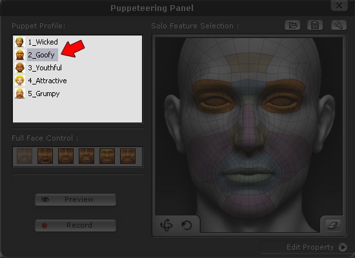Click the 1_Wicked profile avatar icon
The image size is (355, 258).
pos(20,42)
